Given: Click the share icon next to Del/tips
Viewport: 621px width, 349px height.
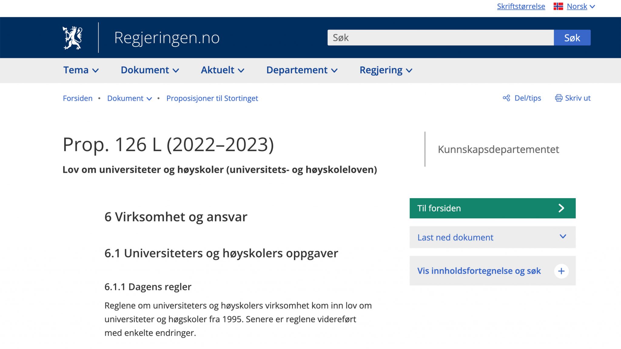Looking at the screenshot, I should coord(506,98).
